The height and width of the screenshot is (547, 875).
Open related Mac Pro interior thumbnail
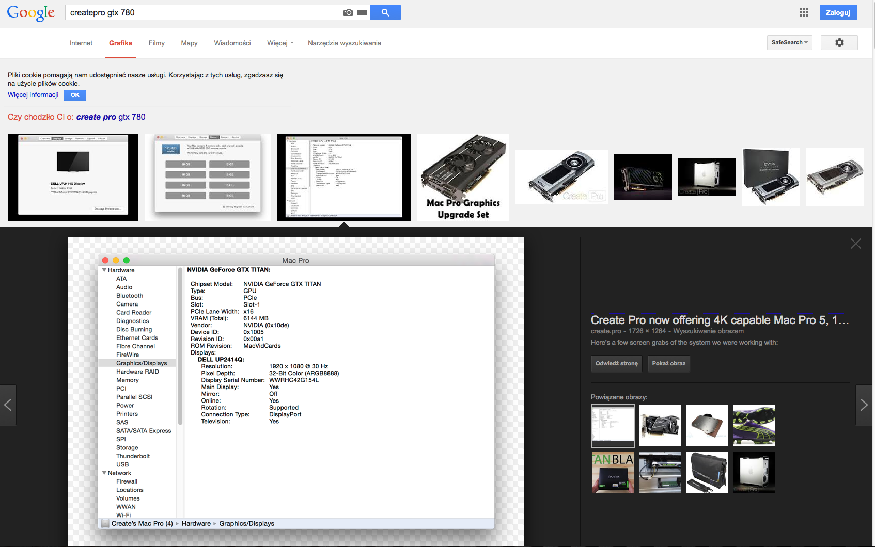click(x=660, y=472)
